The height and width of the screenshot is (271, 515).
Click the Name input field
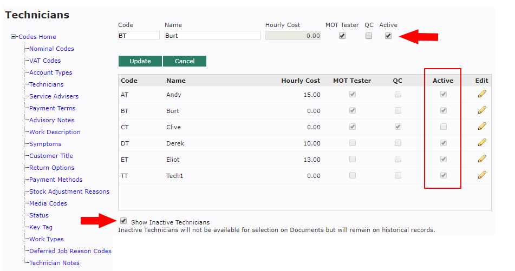[212, 36]
